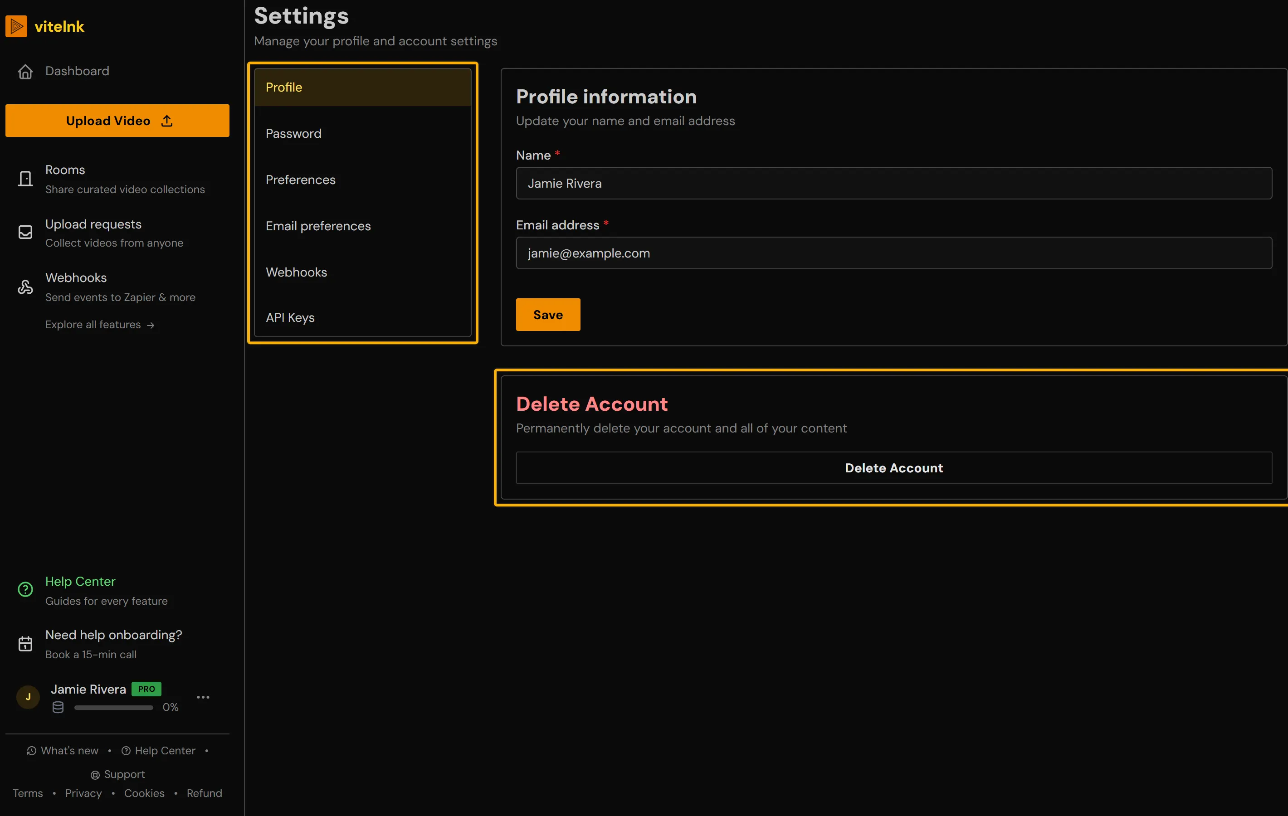
Task: Click the Guides for every feature text
Action: pyautogui.click(x=107, y=601)
